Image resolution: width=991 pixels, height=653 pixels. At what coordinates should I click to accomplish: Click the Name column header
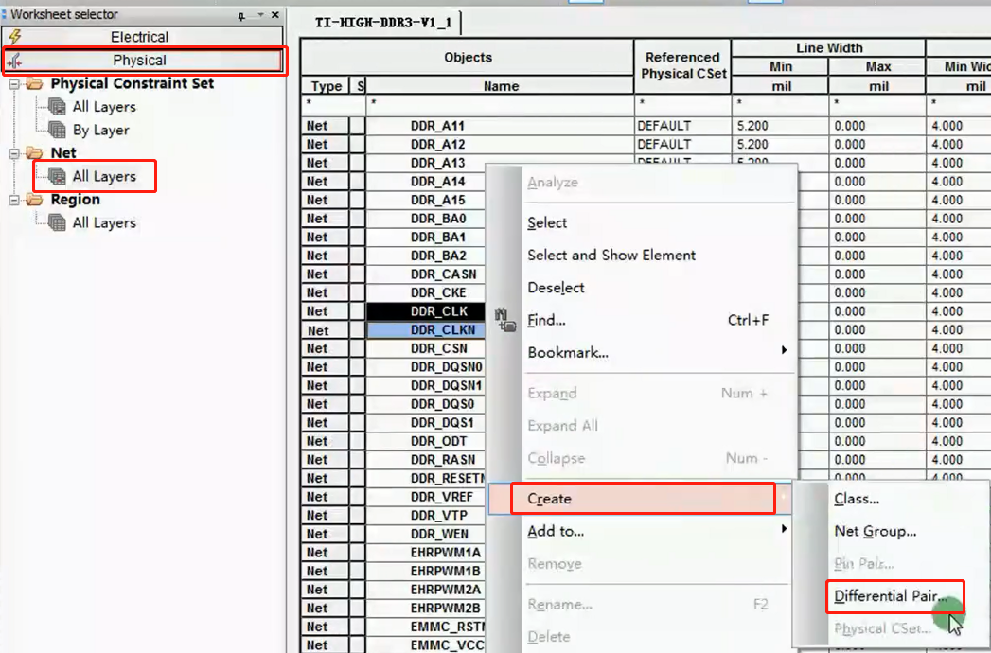tap(501, 86)
